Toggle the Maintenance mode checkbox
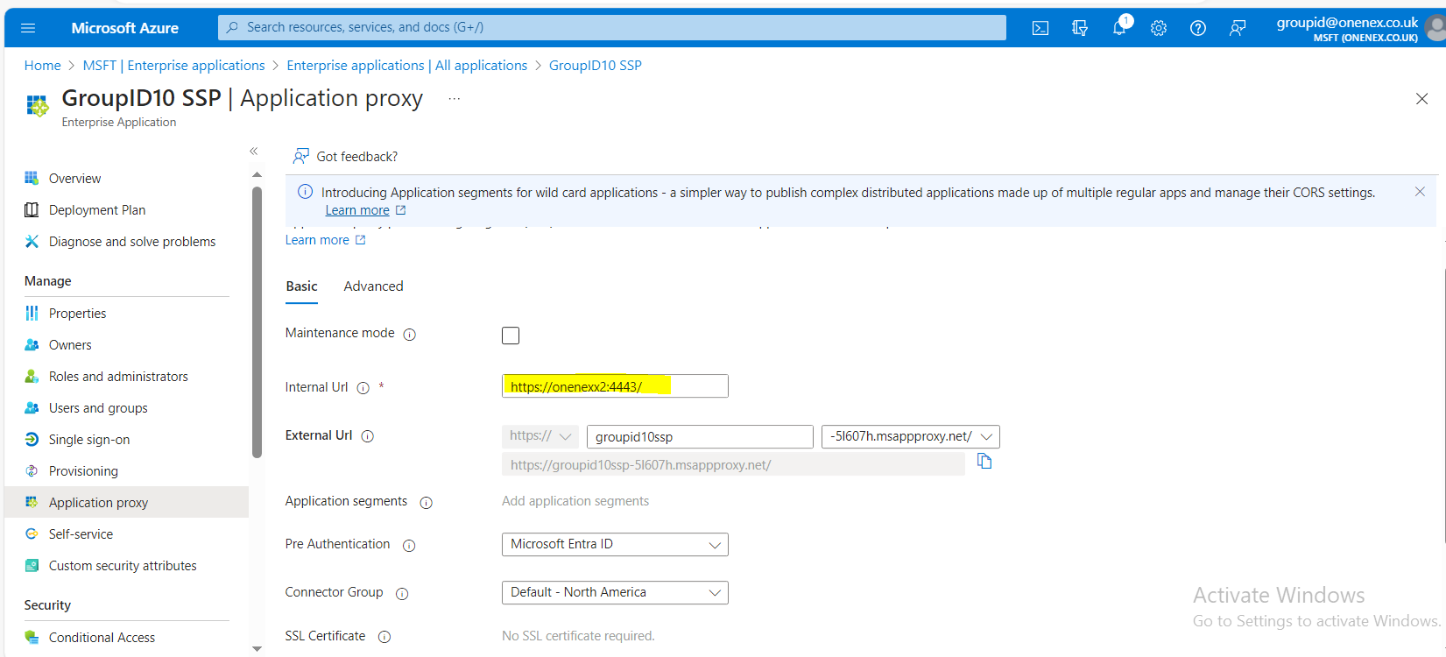The width and height of the screenshot is (1446, 657). [511, 336]
